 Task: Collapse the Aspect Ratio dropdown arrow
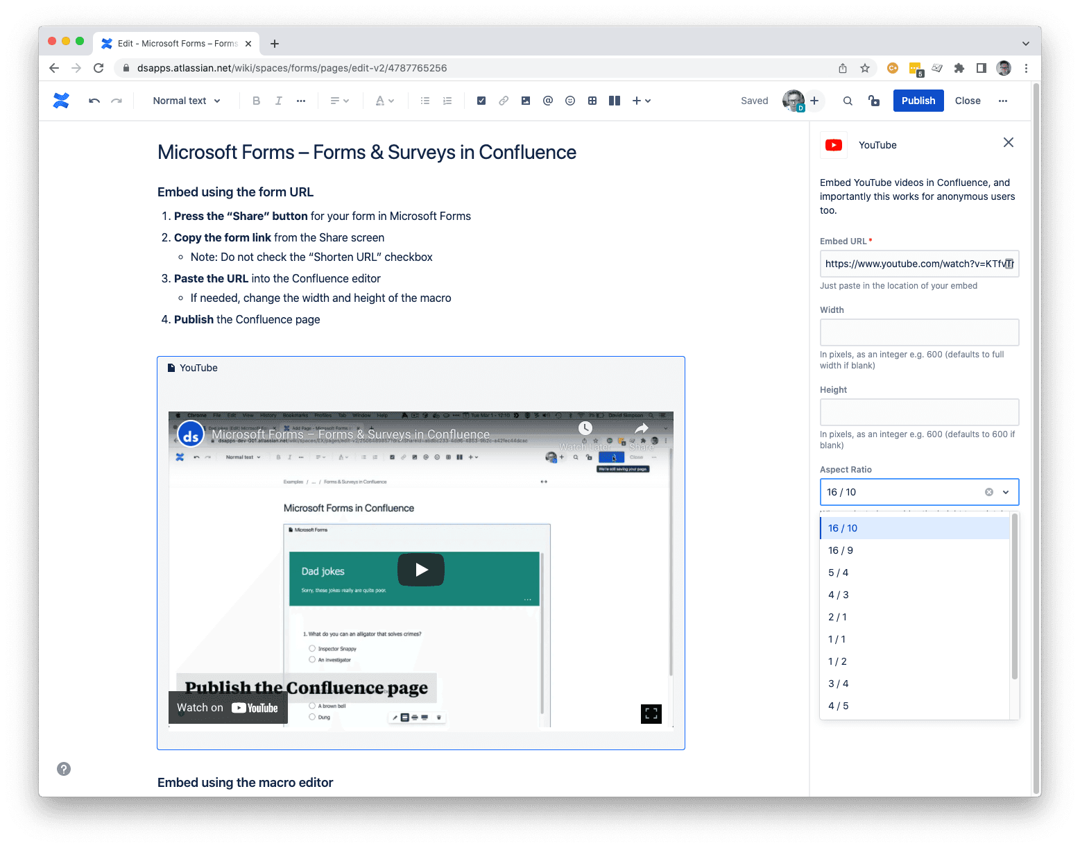tap(1006, 492)
